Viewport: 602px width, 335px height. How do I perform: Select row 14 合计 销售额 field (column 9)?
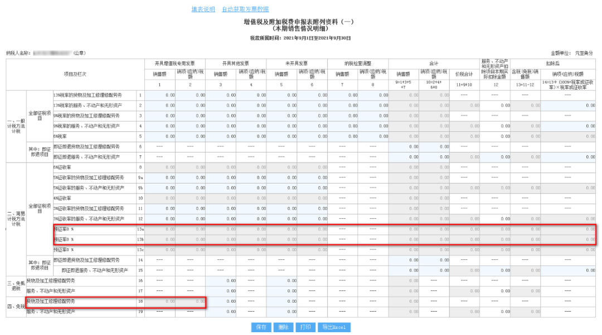click(404, 260)
